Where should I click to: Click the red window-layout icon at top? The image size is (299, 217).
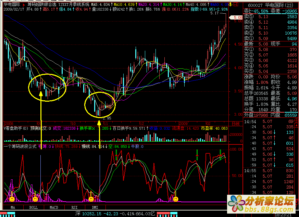(x=236, y=4)
